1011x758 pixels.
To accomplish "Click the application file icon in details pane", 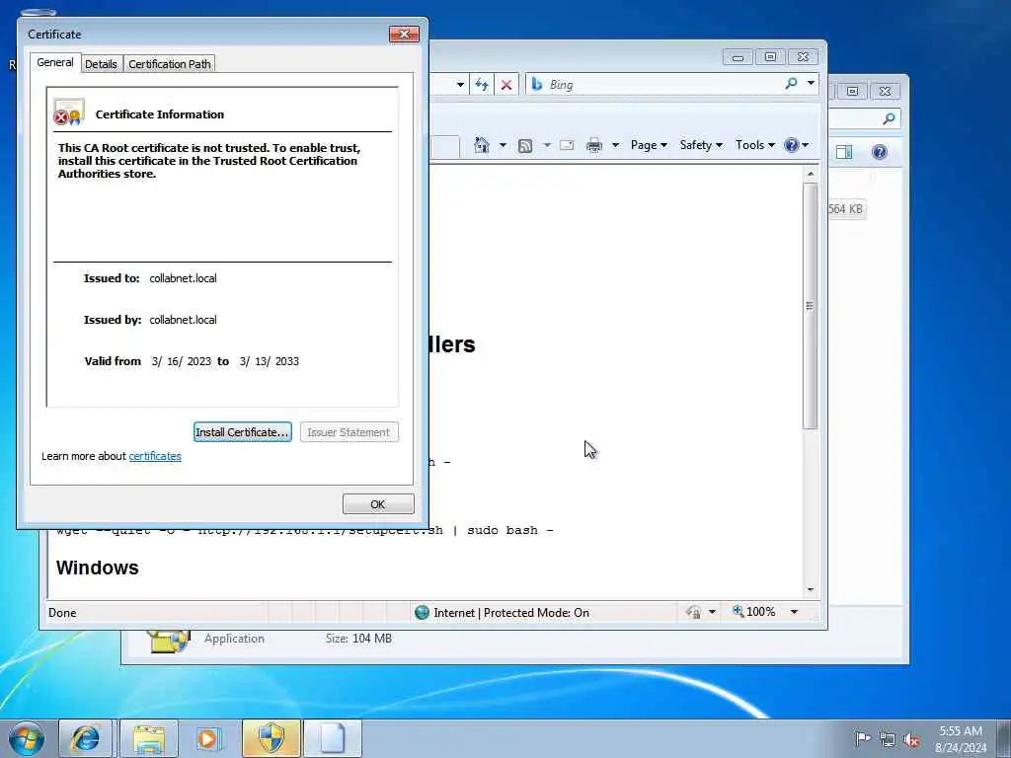I will [x=168, y=642].
